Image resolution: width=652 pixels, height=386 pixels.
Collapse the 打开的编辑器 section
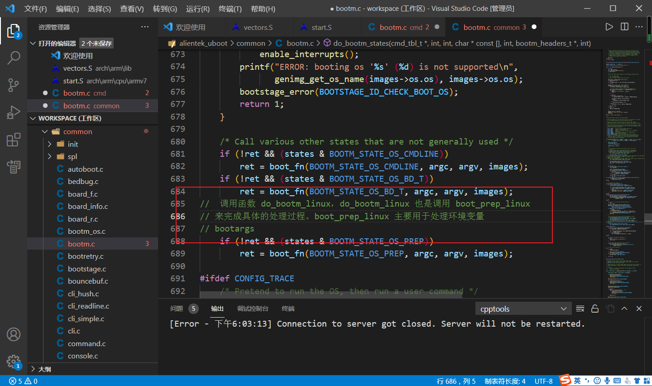(33, 43)
